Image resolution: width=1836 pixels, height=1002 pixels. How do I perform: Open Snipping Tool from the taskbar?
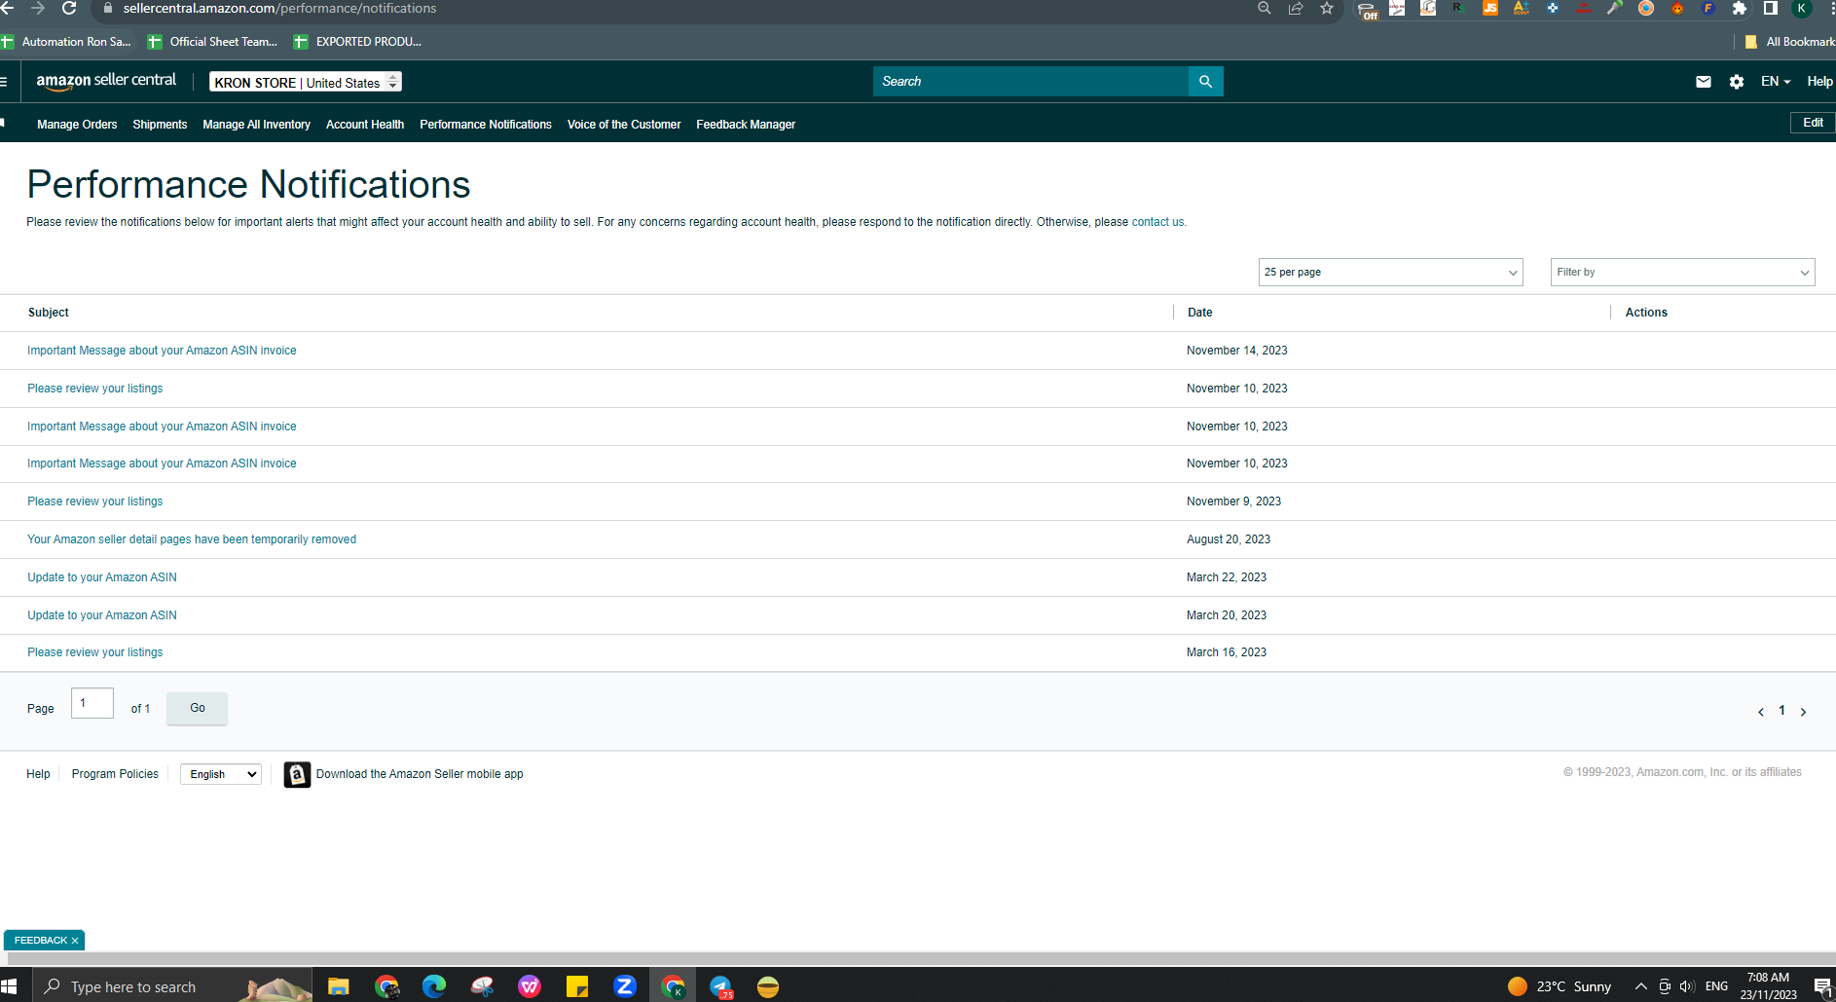click(x=482, y=986)
